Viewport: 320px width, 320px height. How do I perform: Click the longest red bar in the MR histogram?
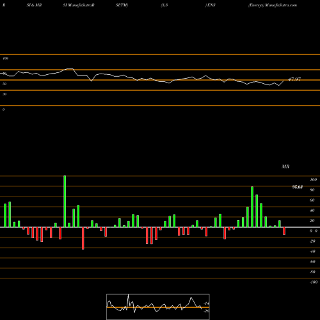pyautogui.click(x=83, y=238)
